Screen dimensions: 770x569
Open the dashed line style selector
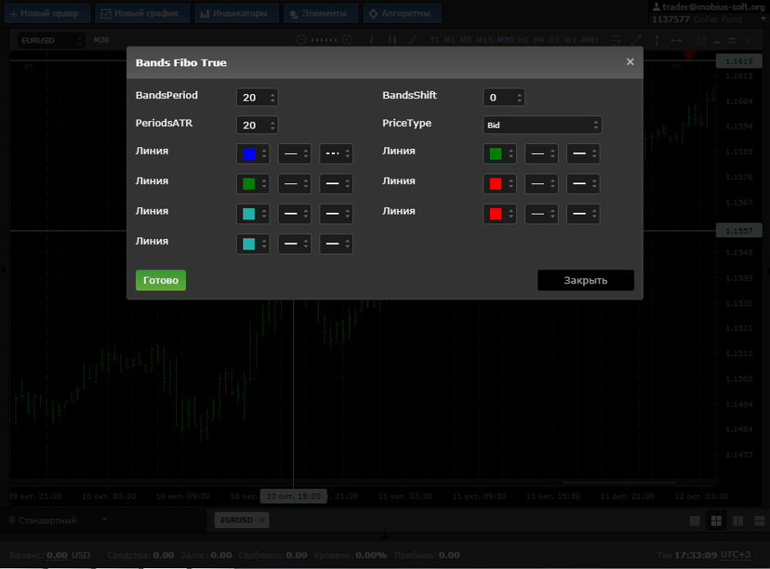pos(336,154)
